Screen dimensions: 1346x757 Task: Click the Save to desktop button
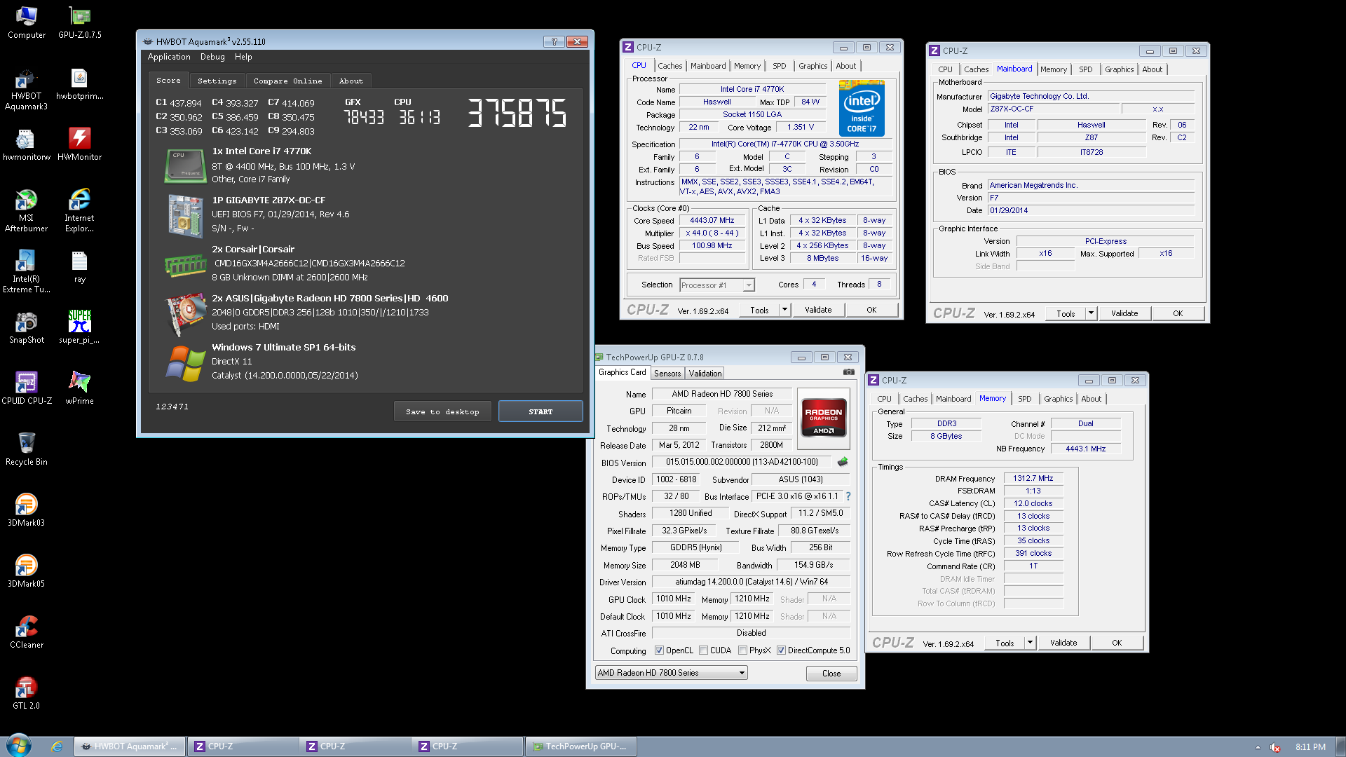point(442,411)
